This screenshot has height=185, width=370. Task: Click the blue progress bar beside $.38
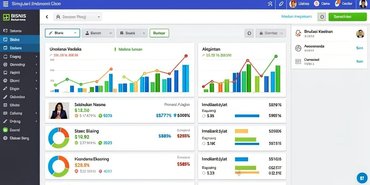point(247,116)
